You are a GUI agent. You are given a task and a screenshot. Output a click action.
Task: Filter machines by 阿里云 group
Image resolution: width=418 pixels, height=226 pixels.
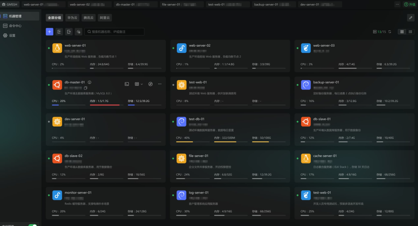[x=105, y=18]
